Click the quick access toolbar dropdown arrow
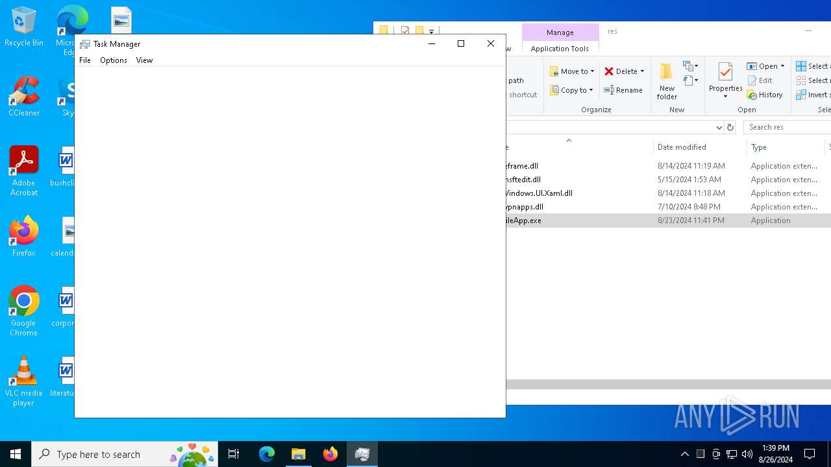The height and width of the screenshot is (467, 831). [x=431, y=31]
